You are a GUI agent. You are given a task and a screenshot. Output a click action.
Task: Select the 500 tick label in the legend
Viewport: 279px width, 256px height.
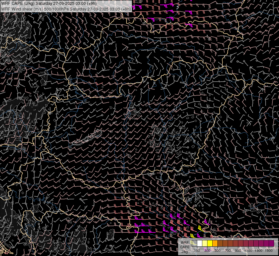click(217, 251)
